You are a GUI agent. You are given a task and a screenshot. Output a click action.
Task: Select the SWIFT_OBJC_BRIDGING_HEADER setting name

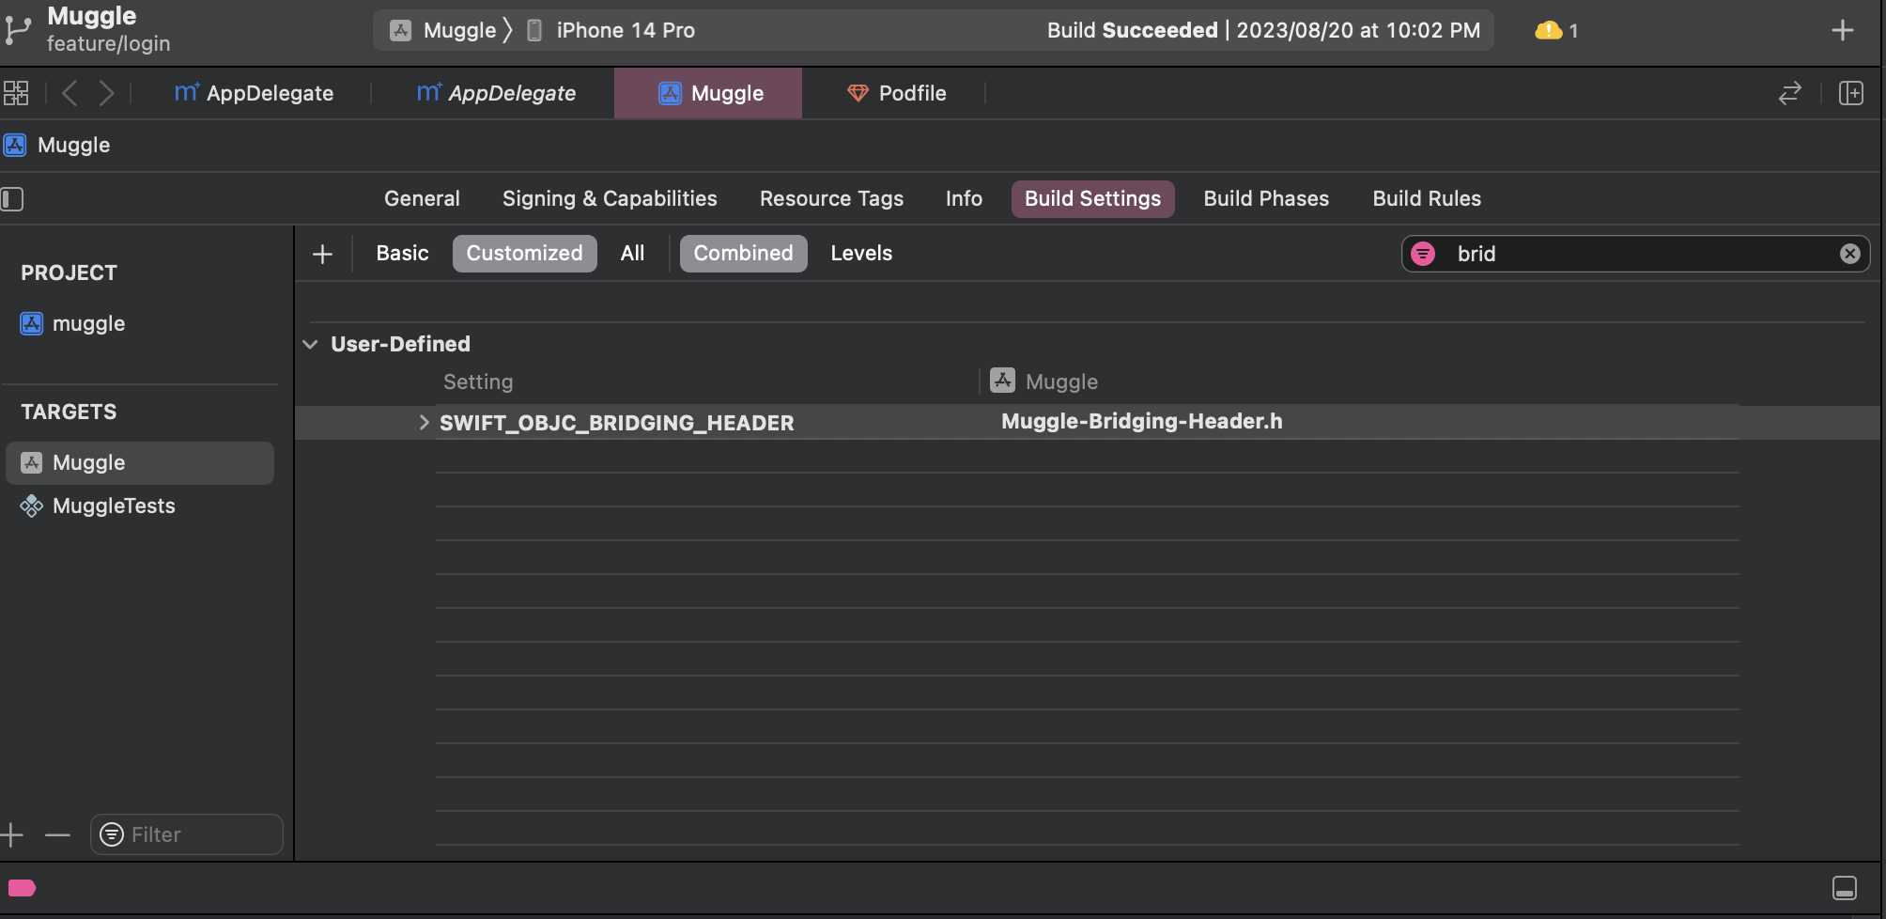[x=616, y=423]
